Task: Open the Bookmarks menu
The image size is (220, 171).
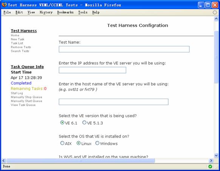Action: [65, 13]
